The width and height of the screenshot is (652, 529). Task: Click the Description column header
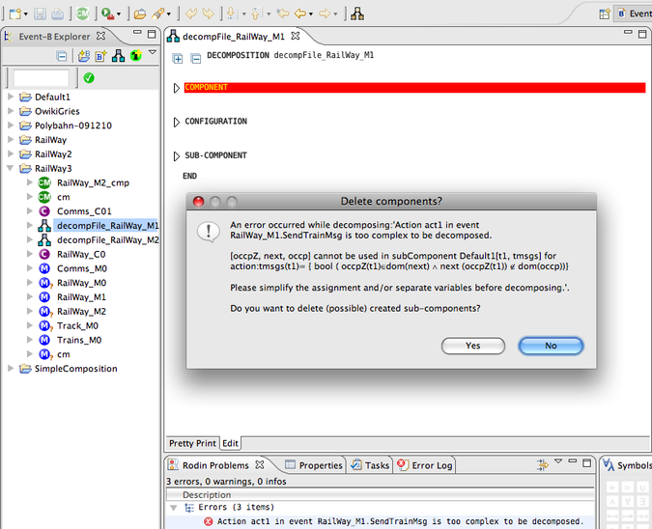pos(381,495)
